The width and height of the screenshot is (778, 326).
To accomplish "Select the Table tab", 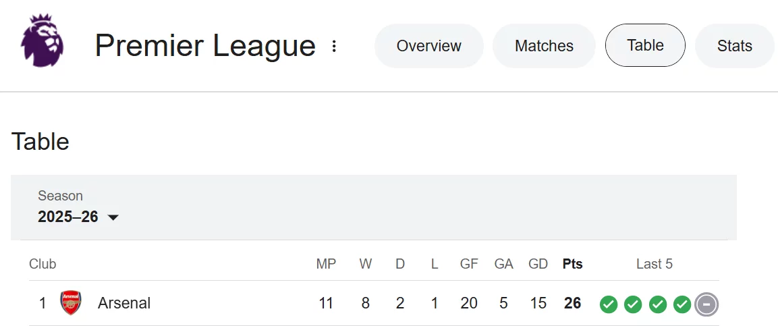I will (645, 45).
